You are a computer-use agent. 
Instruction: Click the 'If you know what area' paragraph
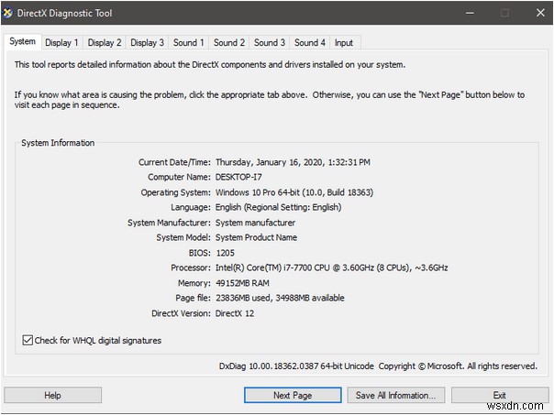click(270, 100)
